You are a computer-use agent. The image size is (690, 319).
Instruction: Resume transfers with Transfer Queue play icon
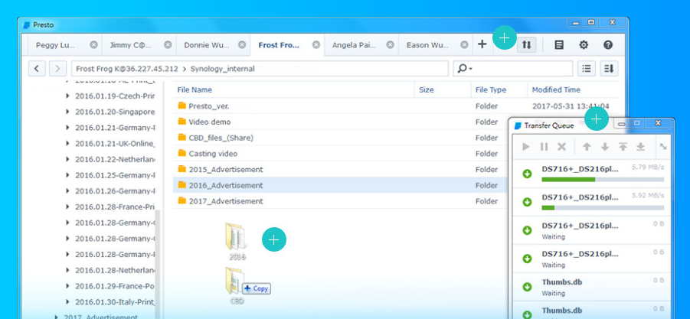point(526,147)
